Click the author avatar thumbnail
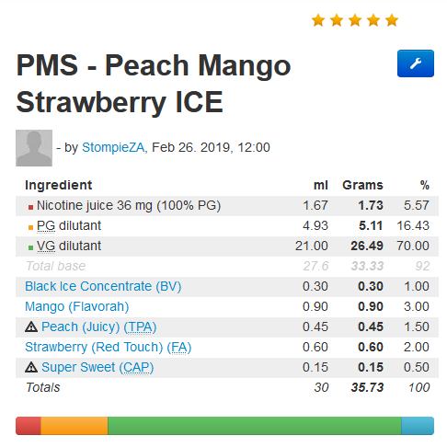The height and width of the screenshot is (447, 447). [34, 148]
